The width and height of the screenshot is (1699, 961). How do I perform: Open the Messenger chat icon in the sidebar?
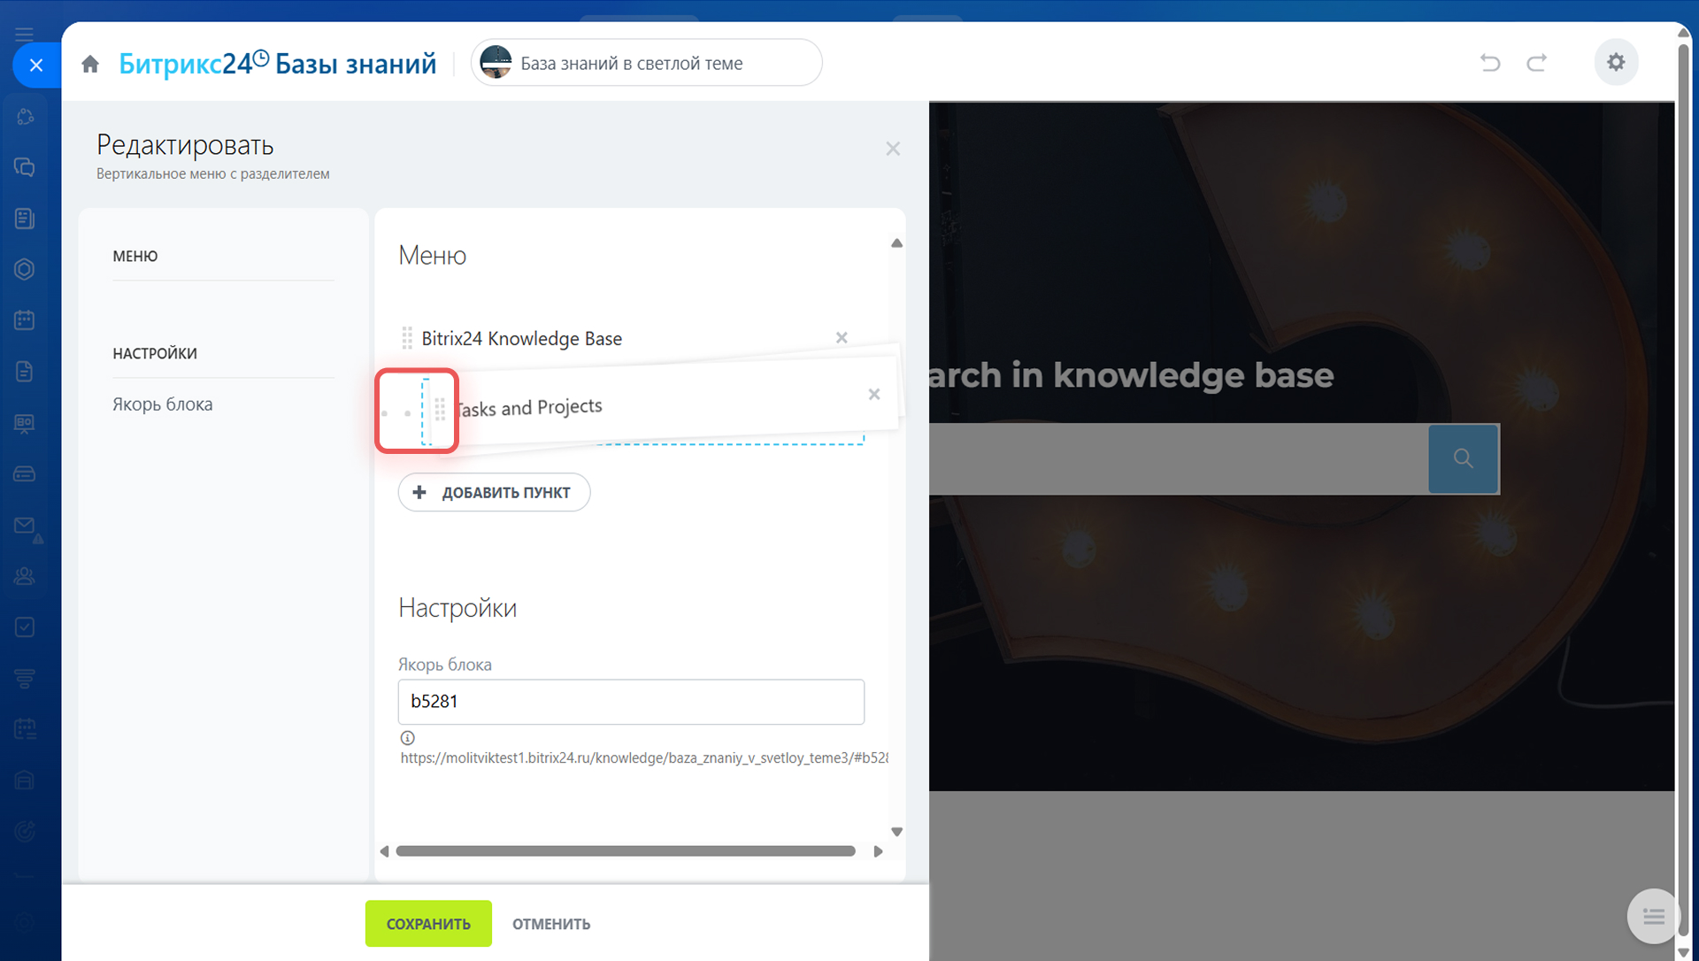[25, 167]
